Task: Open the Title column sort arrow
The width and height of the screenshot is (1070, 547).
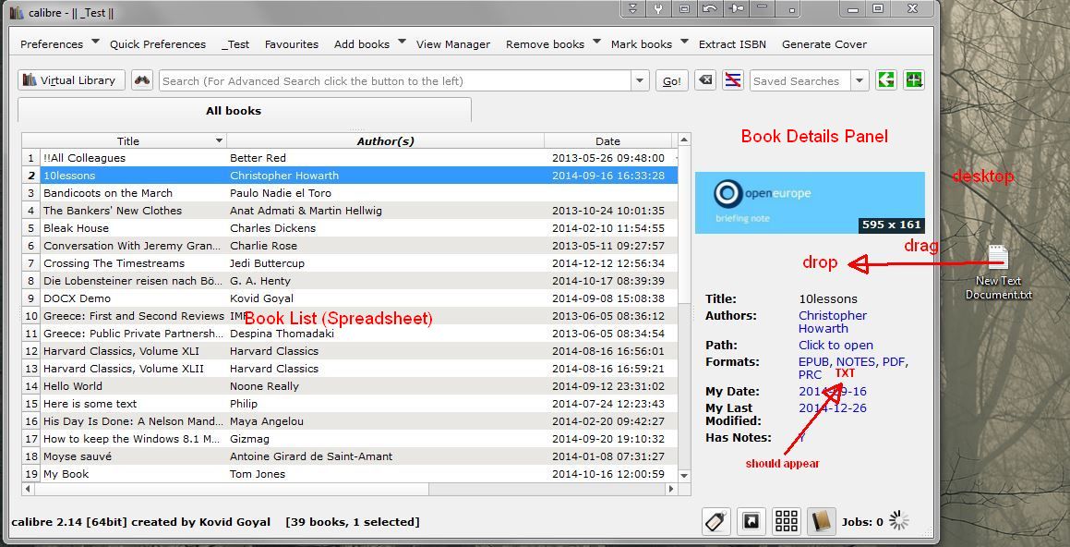Action: (x=219, y=140)
